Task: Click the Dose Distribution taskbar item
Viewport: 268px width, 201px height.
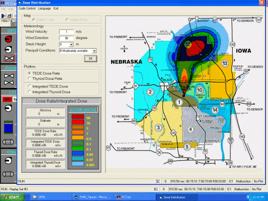Action: pos(176,197)
